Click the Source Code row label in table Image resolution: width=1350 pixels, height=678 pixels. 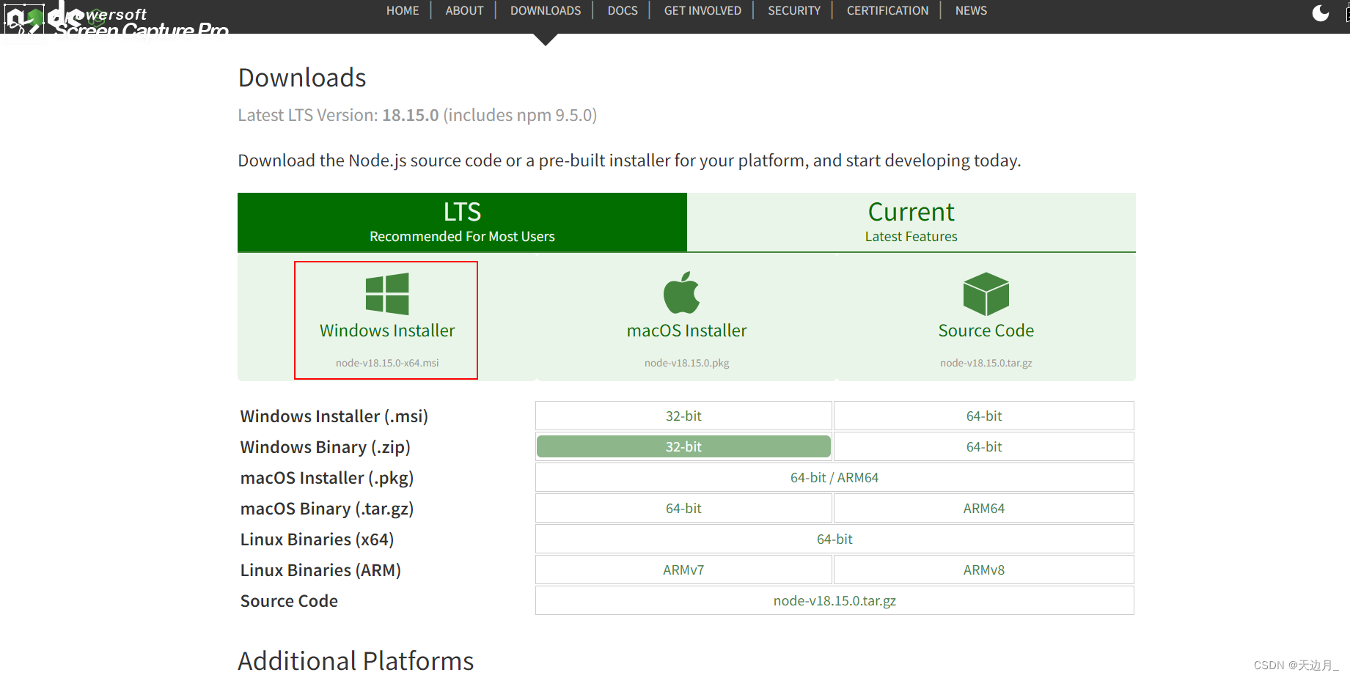(x=289, y=601)
